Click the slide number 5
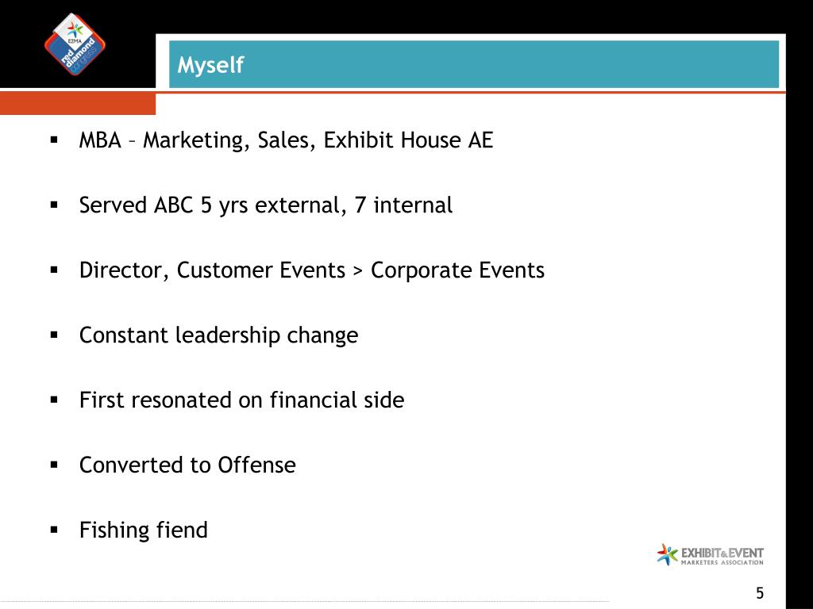 (x=760, y=593)
